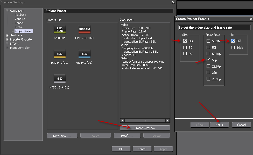This screenshot has height=155, width=253.
Task: Uncheck the HD size checkbox
Action: coord(185,41)
